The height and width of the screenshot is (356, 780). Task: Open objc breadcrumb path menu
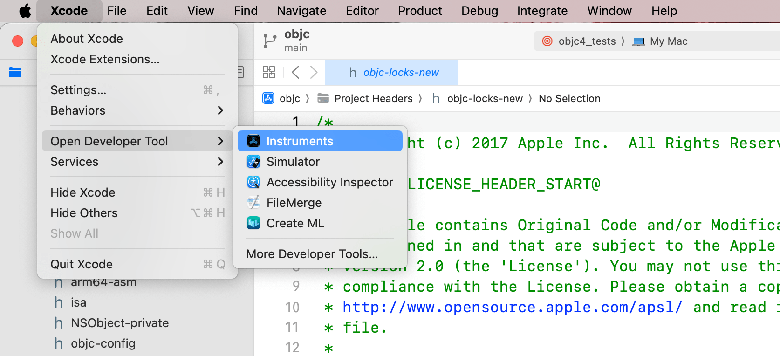coord(290,98)
